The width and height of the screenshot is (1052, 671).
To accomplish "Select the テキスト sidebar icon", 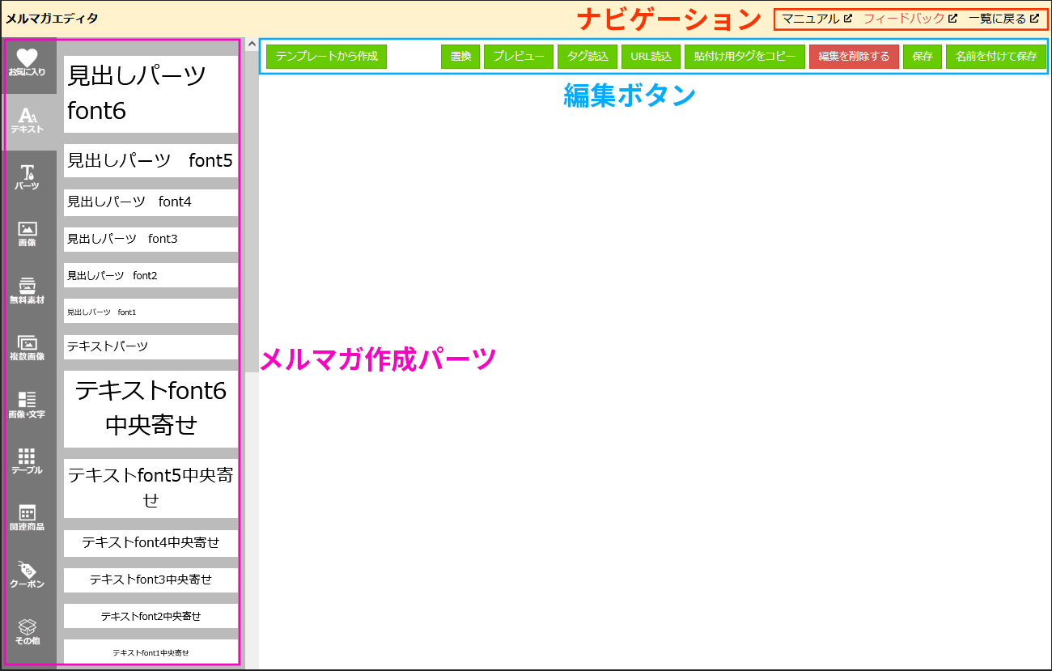I will (28, 121).
